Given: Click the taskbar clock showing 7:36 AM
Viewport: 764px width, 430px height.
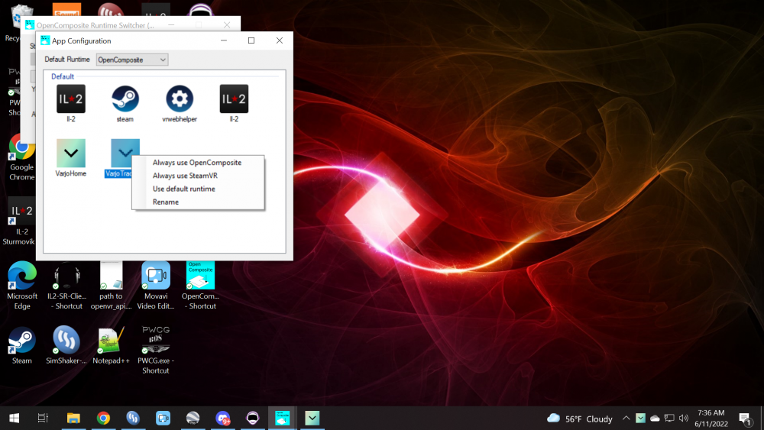Looking at the screenshot, I should coord(711,418).
